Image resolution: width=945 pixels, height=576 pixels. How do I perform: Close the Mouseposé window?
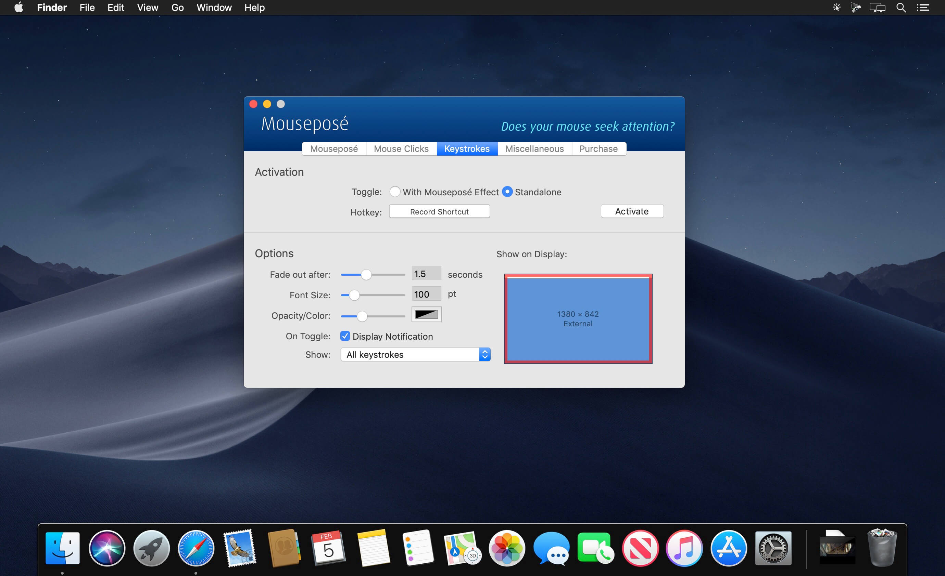(253, 104)
